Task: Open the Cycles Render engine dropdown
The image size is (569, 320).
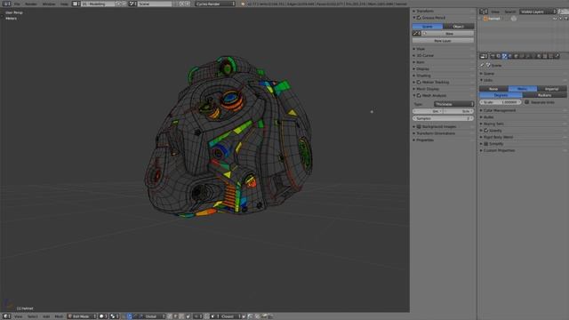Action: 215,4
